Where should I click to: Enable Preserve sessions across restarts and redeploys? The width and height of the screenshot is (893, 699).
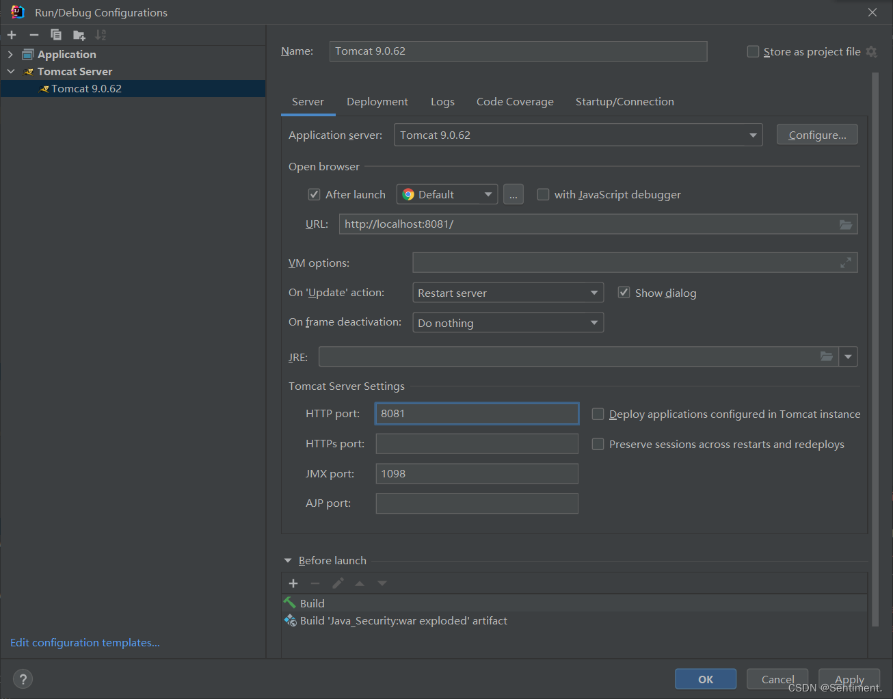tap(598, 444)
